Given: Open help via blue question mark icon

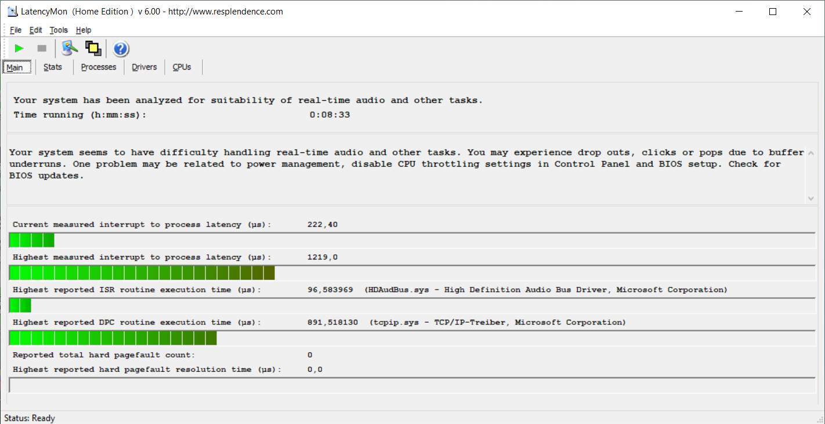Looking at the screenshot, I should click(121, 49).
